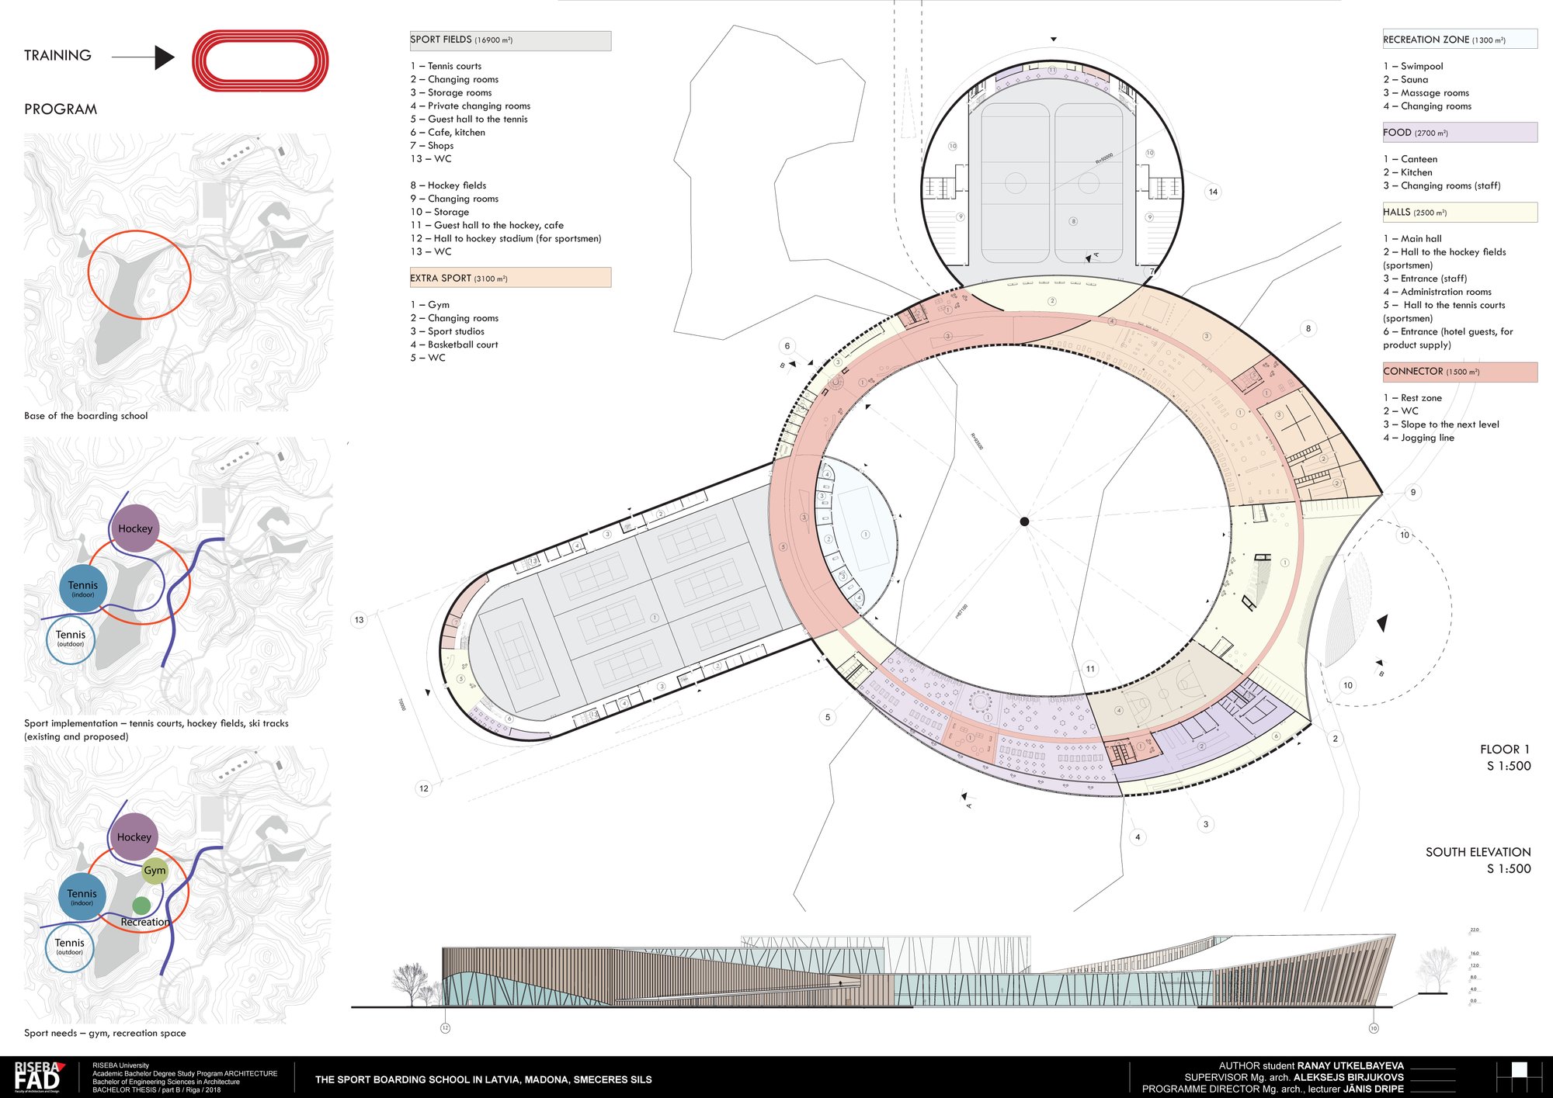Click legend entry '2 – Kitchen'
Image resolution: width=1553 pixels, height=1098 pixels.
[1408, 172]
